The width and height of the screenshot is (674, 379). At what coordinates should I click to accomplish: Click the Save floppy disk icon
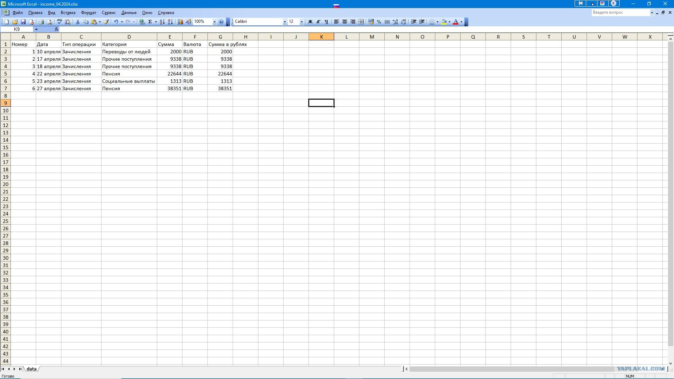23,22
